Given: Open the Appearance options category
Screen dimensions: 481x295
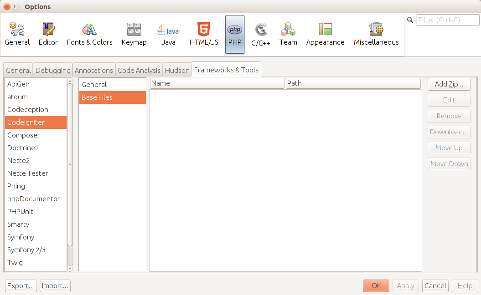Looking at the screenshot, I should pos(325,34).
